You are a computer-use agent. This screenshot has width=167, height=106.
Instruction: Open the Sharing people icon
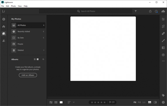click(4, 41)
